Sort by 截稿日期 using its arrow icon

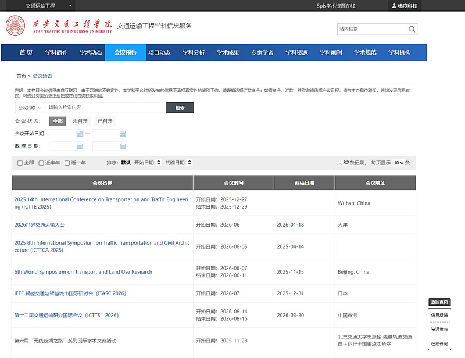189,163
